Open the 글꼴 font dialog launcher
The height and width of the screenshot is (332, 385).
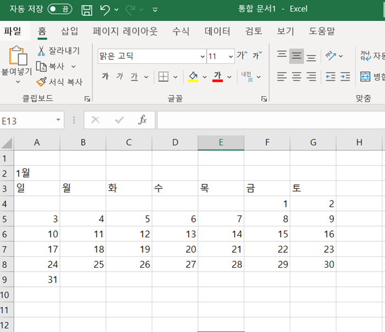tap(264, 98)
